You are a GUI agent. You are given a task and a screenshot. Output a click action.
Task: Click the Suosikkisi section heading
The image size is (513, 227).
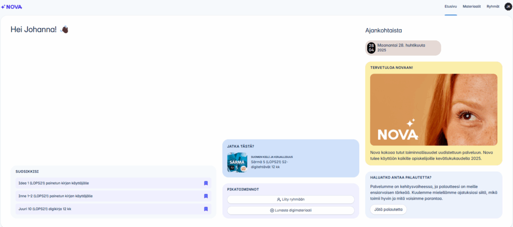(x=28, y=171)
